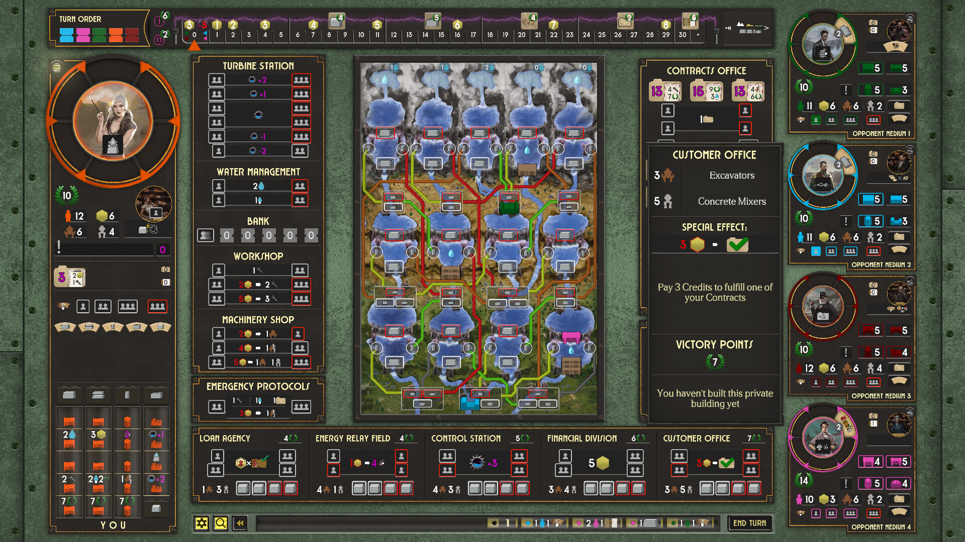This screenshot has height=542, width=965.
Task: Take the 15-cost contract from the Contracts Office
Action: click(707, 92)
